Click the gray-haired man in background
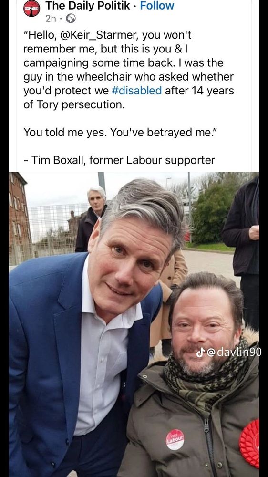 point(93,218)
